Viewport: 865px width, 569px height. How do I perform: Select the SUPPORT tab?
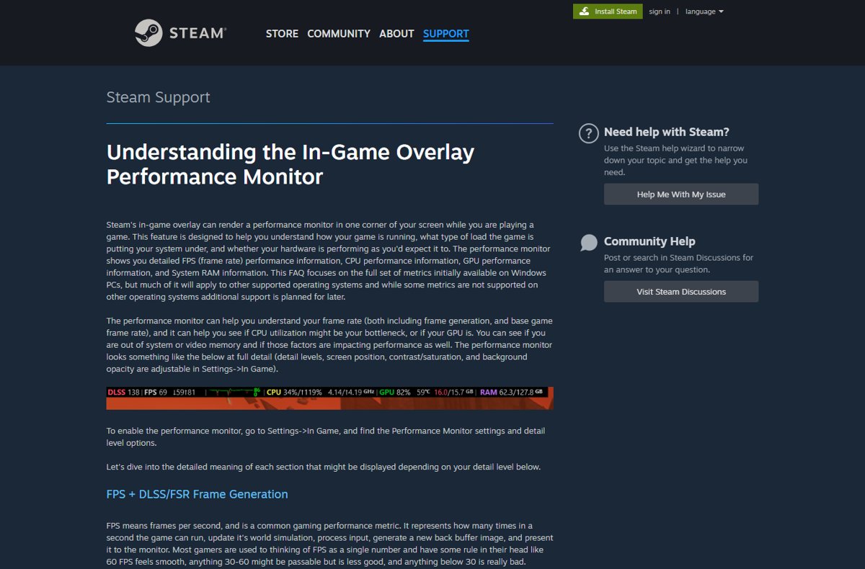446,34
